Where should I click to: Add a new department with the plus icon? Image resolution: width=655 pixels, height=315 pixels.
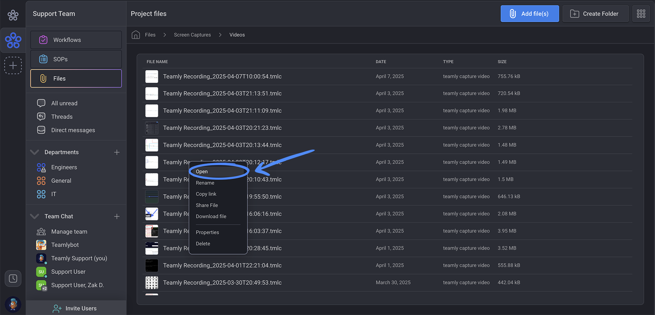coord(117,152)
